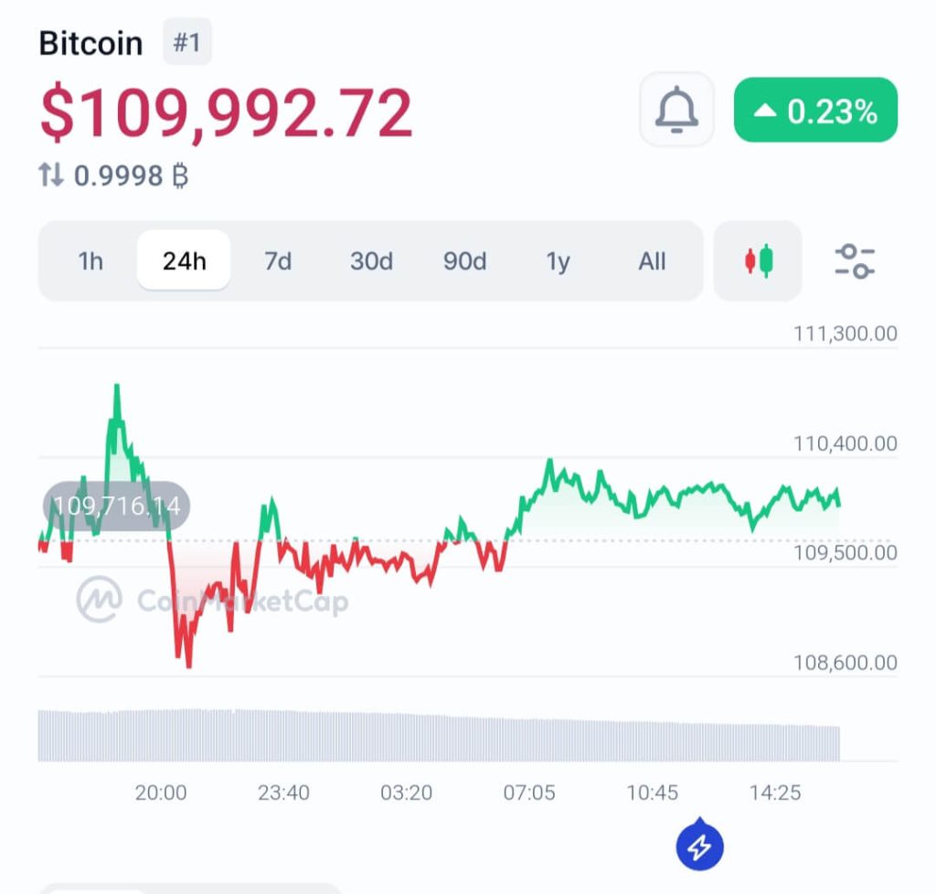
Task: Tap the blue lightning bolt event marker
Action: [699, 845]
